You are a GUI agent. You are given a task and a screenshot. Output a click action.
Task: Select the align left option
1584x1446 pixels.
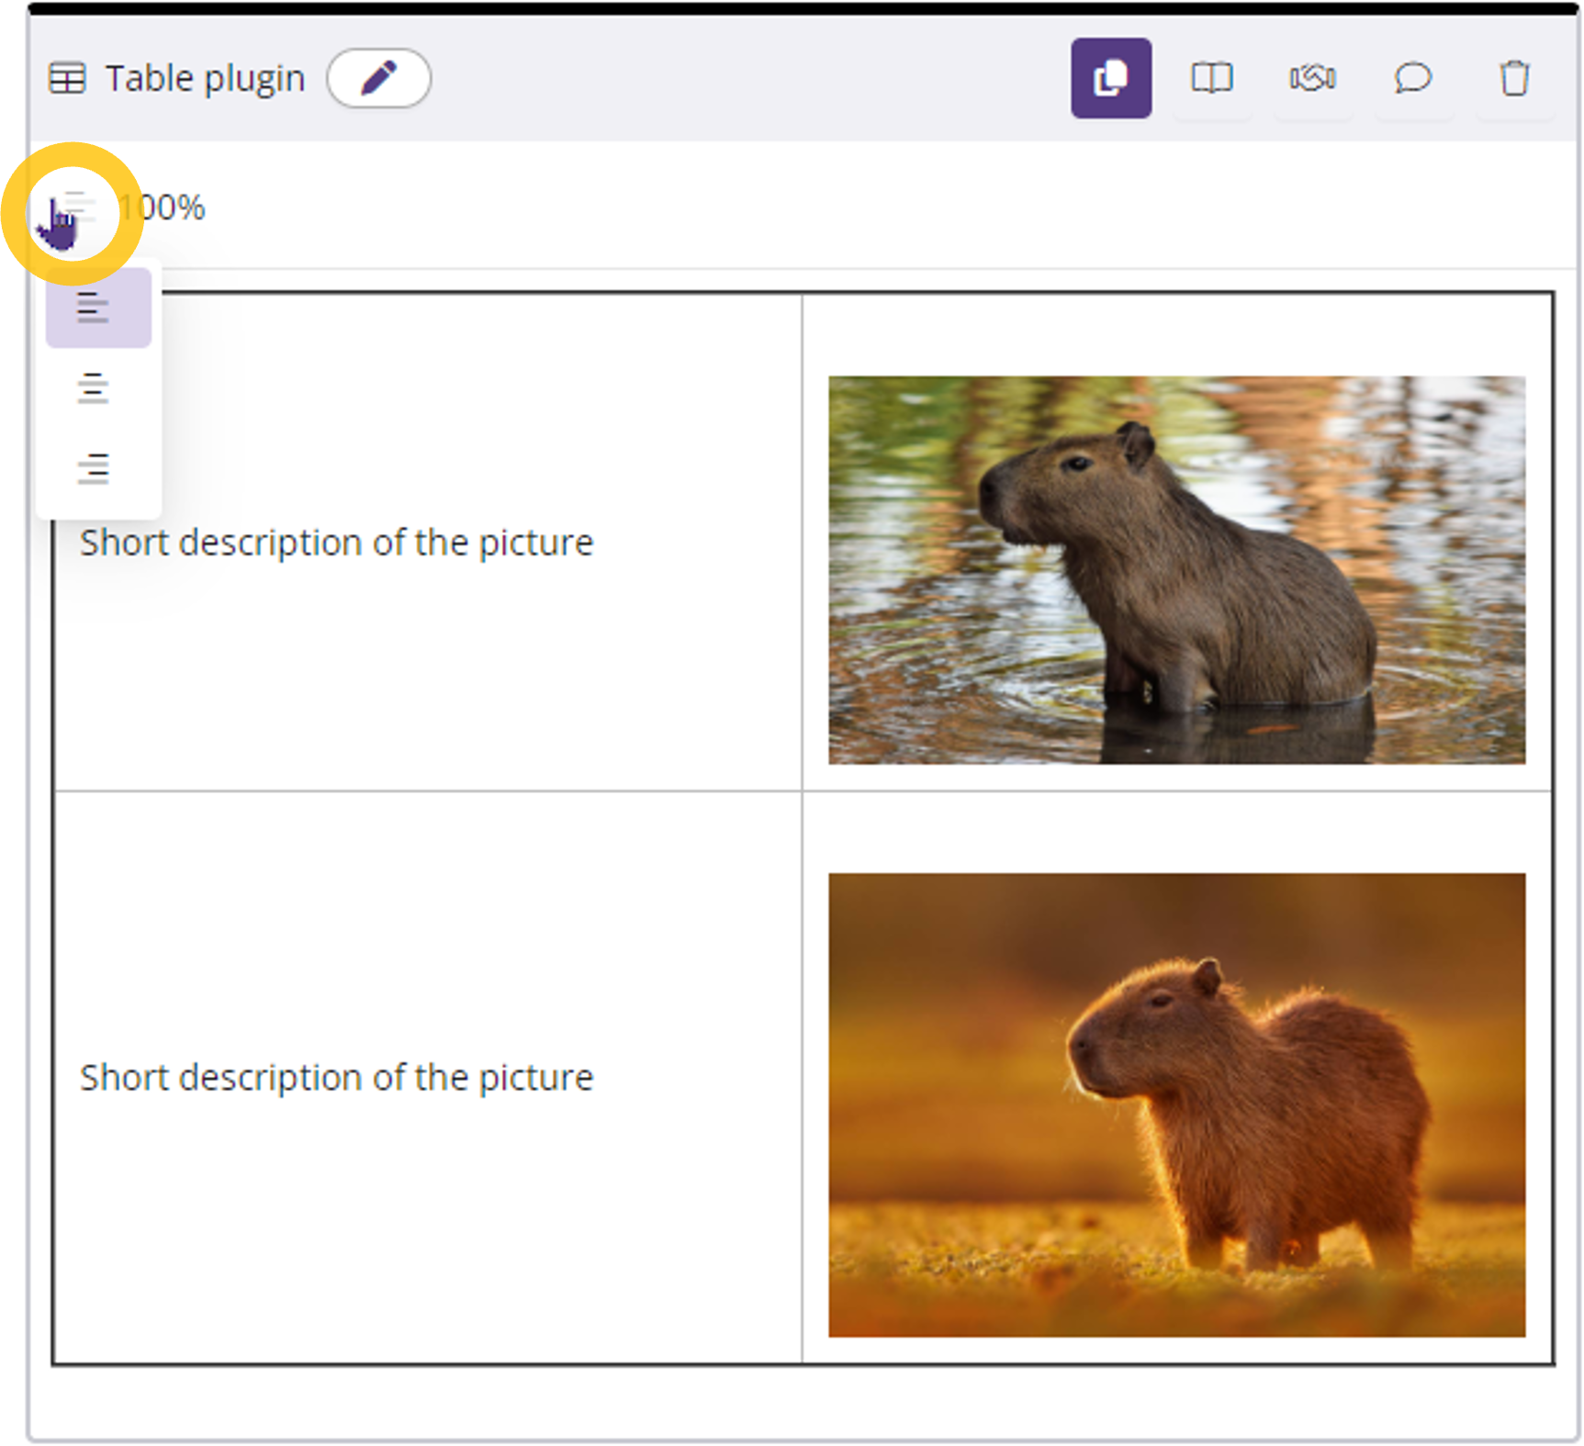coord(94,308)
